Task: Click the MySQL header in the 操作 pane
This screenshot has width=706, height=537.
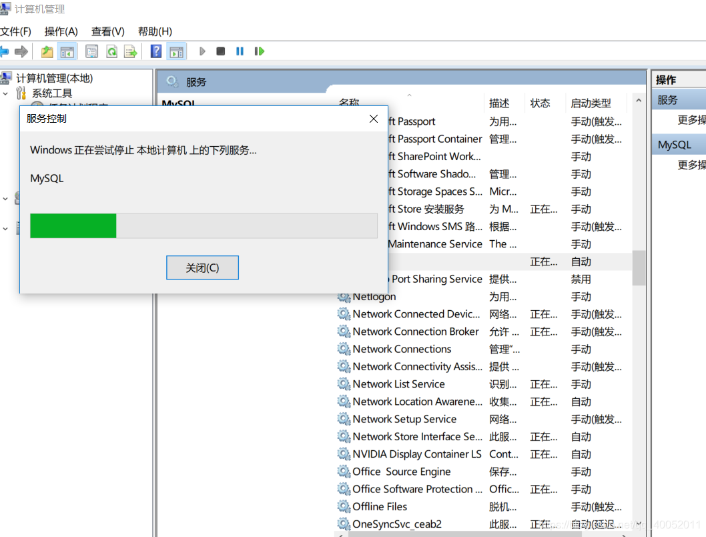Action: (679, 145)
